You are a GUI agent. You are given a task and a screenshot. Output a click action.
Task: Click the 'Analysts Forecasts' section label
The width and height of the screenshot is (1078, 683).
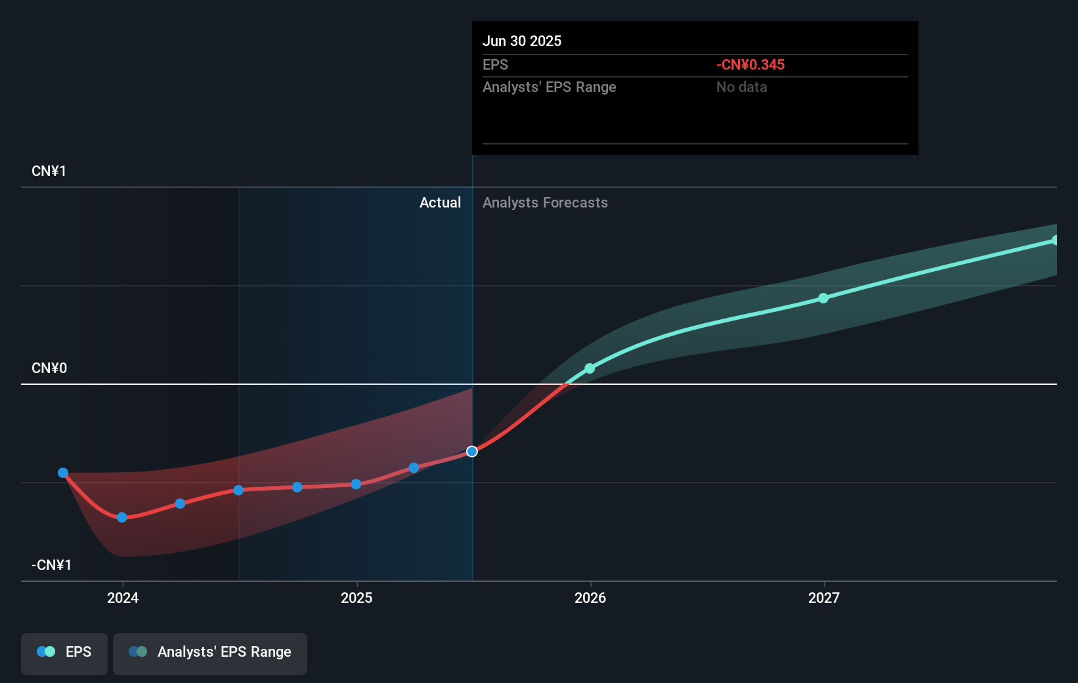[545, 202]
